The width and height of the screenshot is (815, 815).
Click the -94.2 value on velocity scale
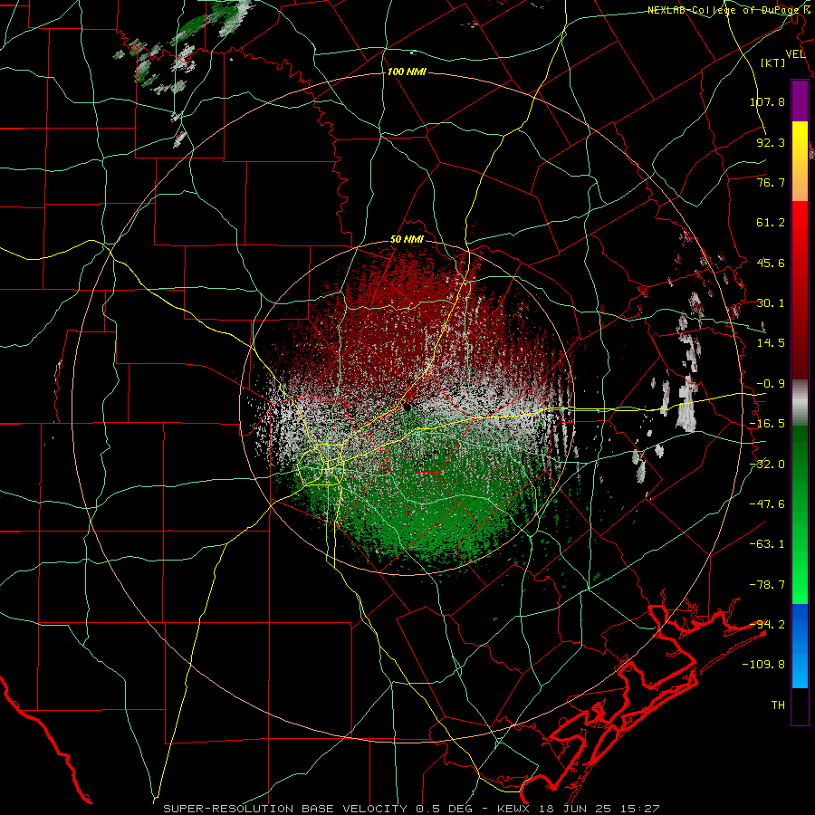(x=767, y=625)
